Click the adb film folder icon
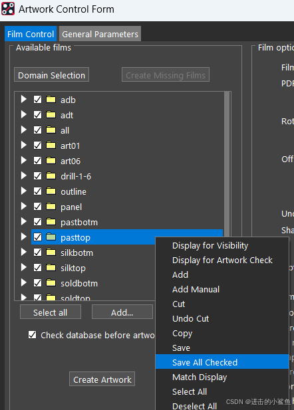The image size is (294, 410). coord(51,100)
